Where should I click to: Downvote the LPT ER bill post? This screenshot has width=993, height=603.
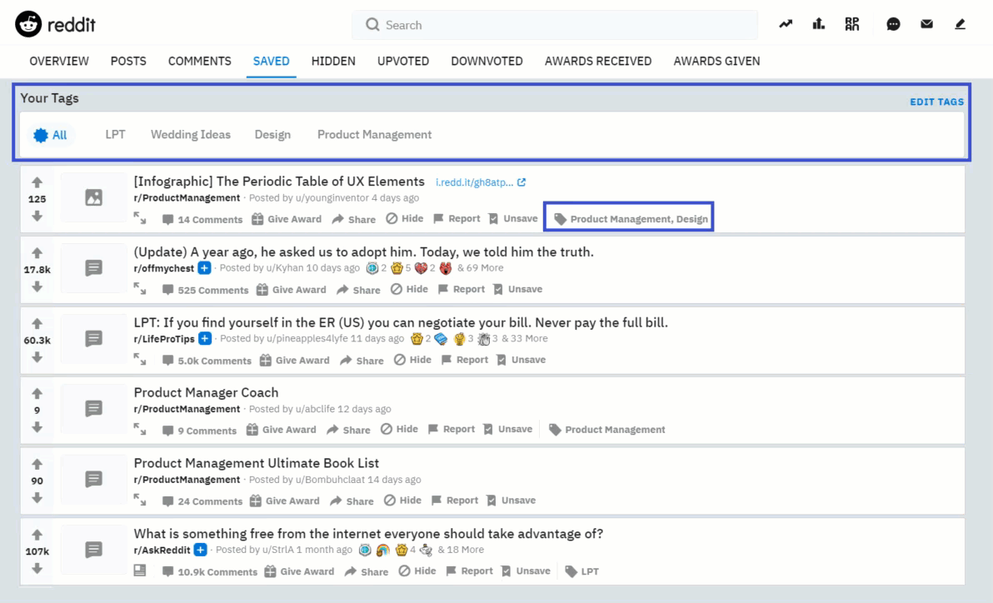click(37, 357)
